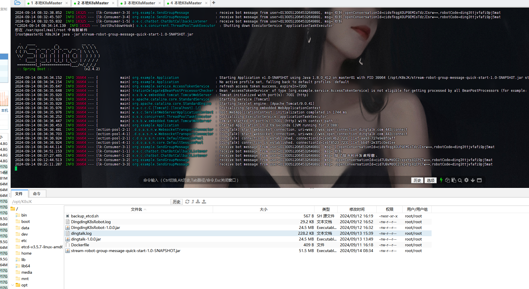Click the backup_etcd.sh file icon
This screenshot has height=289, width=529.
click(x=68, y=216)
